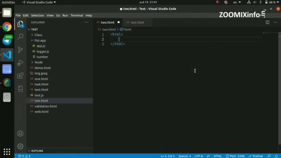Open the Run and Debug view
This screenshot has width=281, height=158.
pos(20,62)
